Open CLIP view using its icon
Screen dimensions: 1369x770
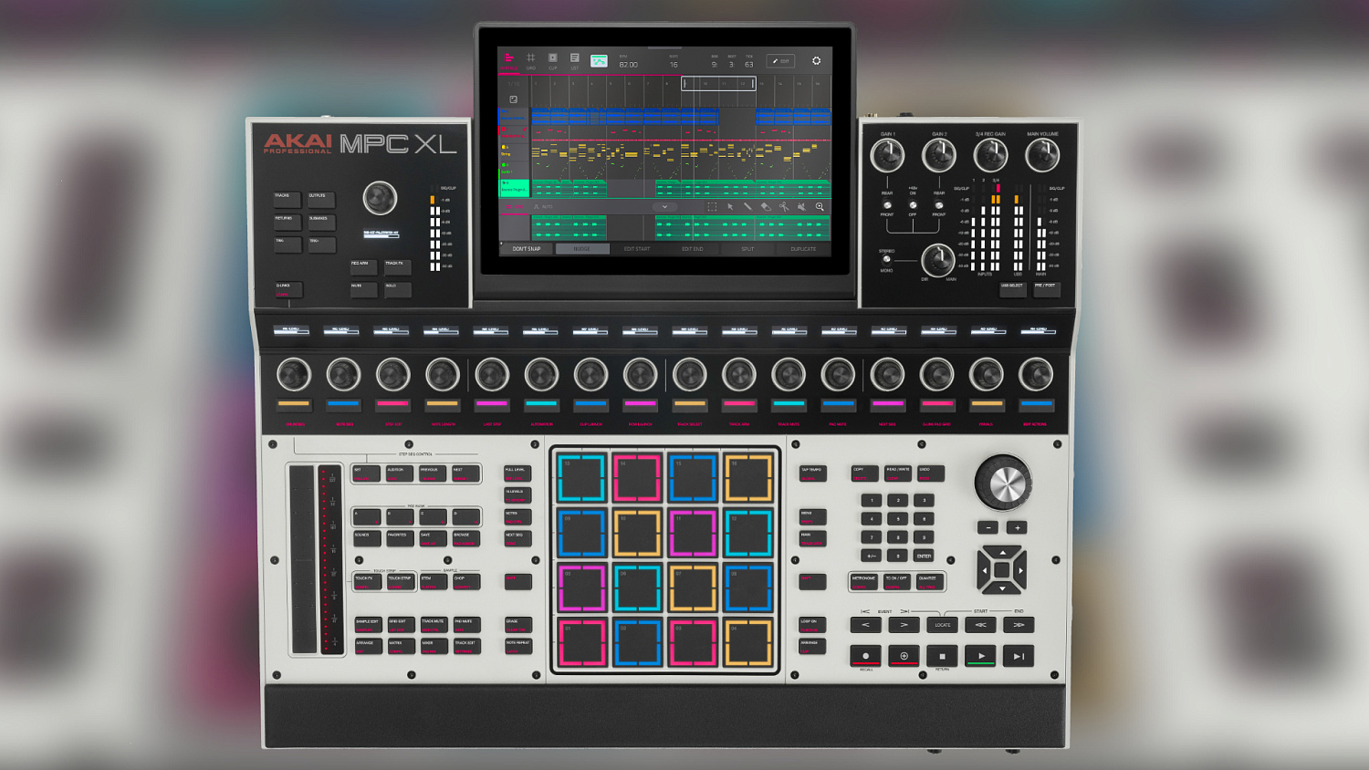click(552, 58)
